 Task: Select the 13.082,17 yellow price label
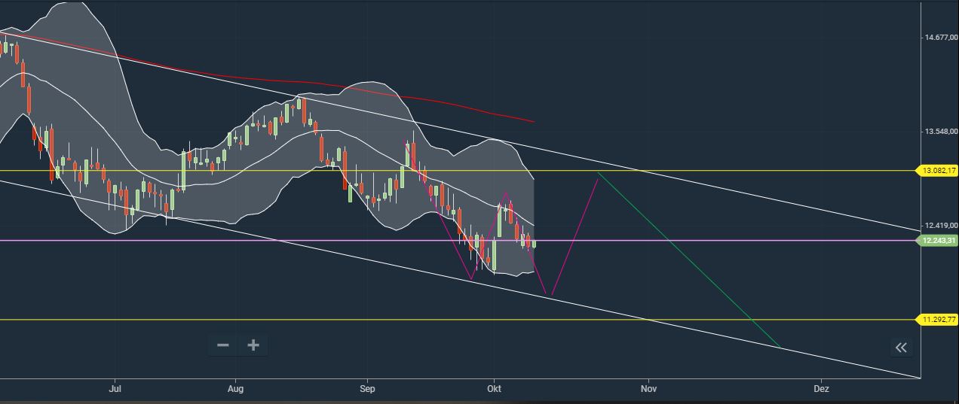(936, 171)
